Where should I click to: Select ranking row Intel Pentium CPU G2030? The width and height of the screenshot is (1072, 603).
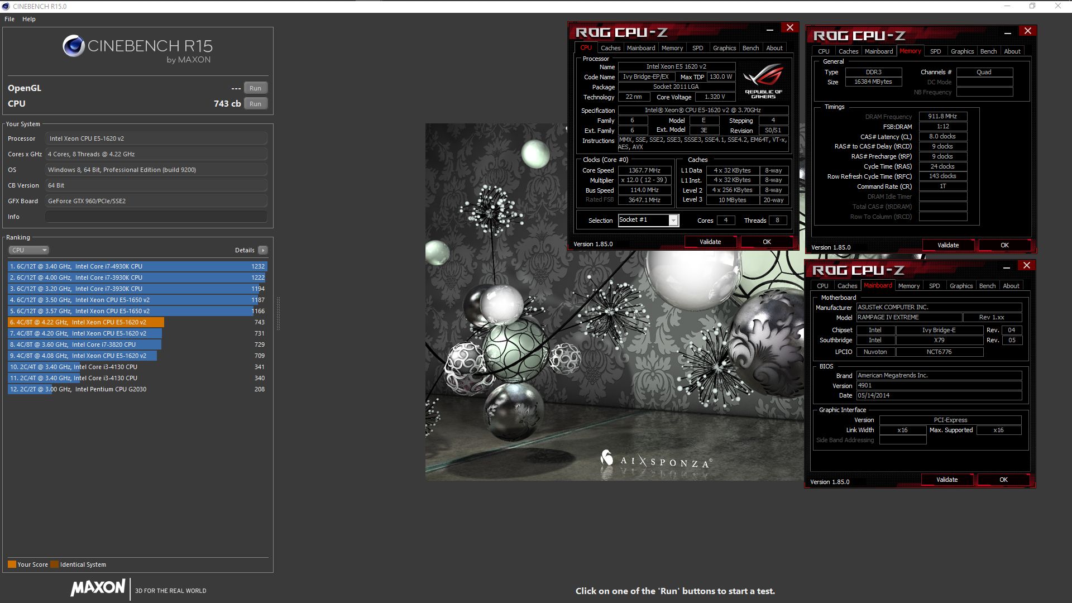tap(137, 389)
